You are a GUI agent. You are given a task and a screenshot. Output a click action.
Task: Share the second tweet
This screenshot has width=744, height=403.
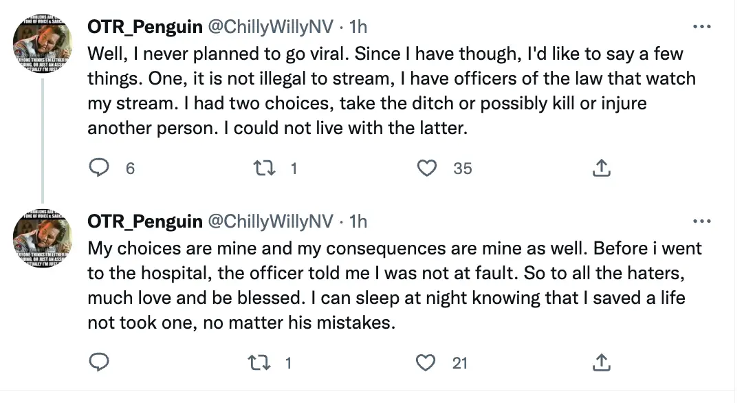[x=601, y=362]
